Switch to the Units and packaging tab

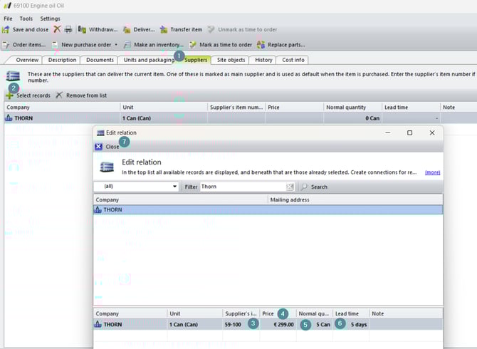pyautogui.click(x=149, y=60)
